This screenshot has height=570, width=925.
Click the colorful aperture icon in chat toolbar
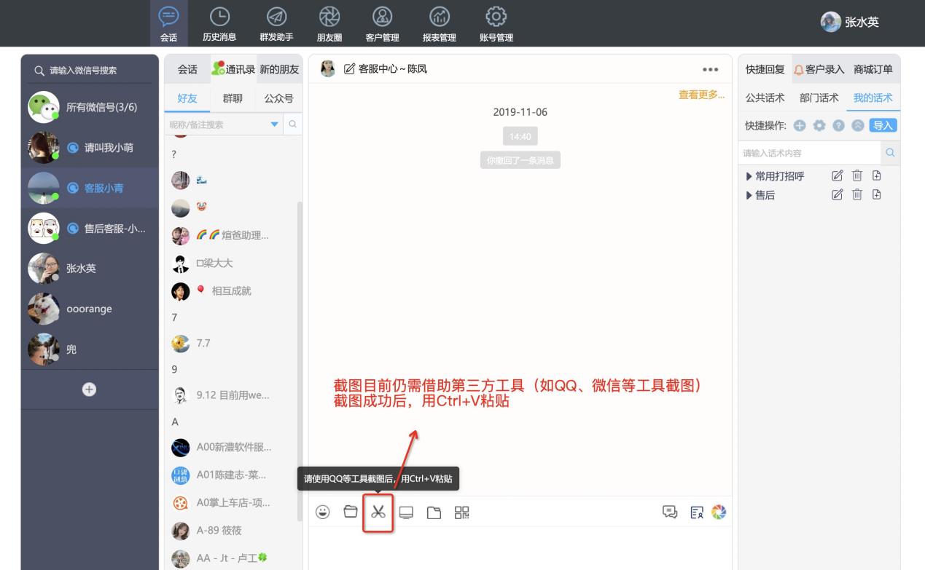point(719,512)
